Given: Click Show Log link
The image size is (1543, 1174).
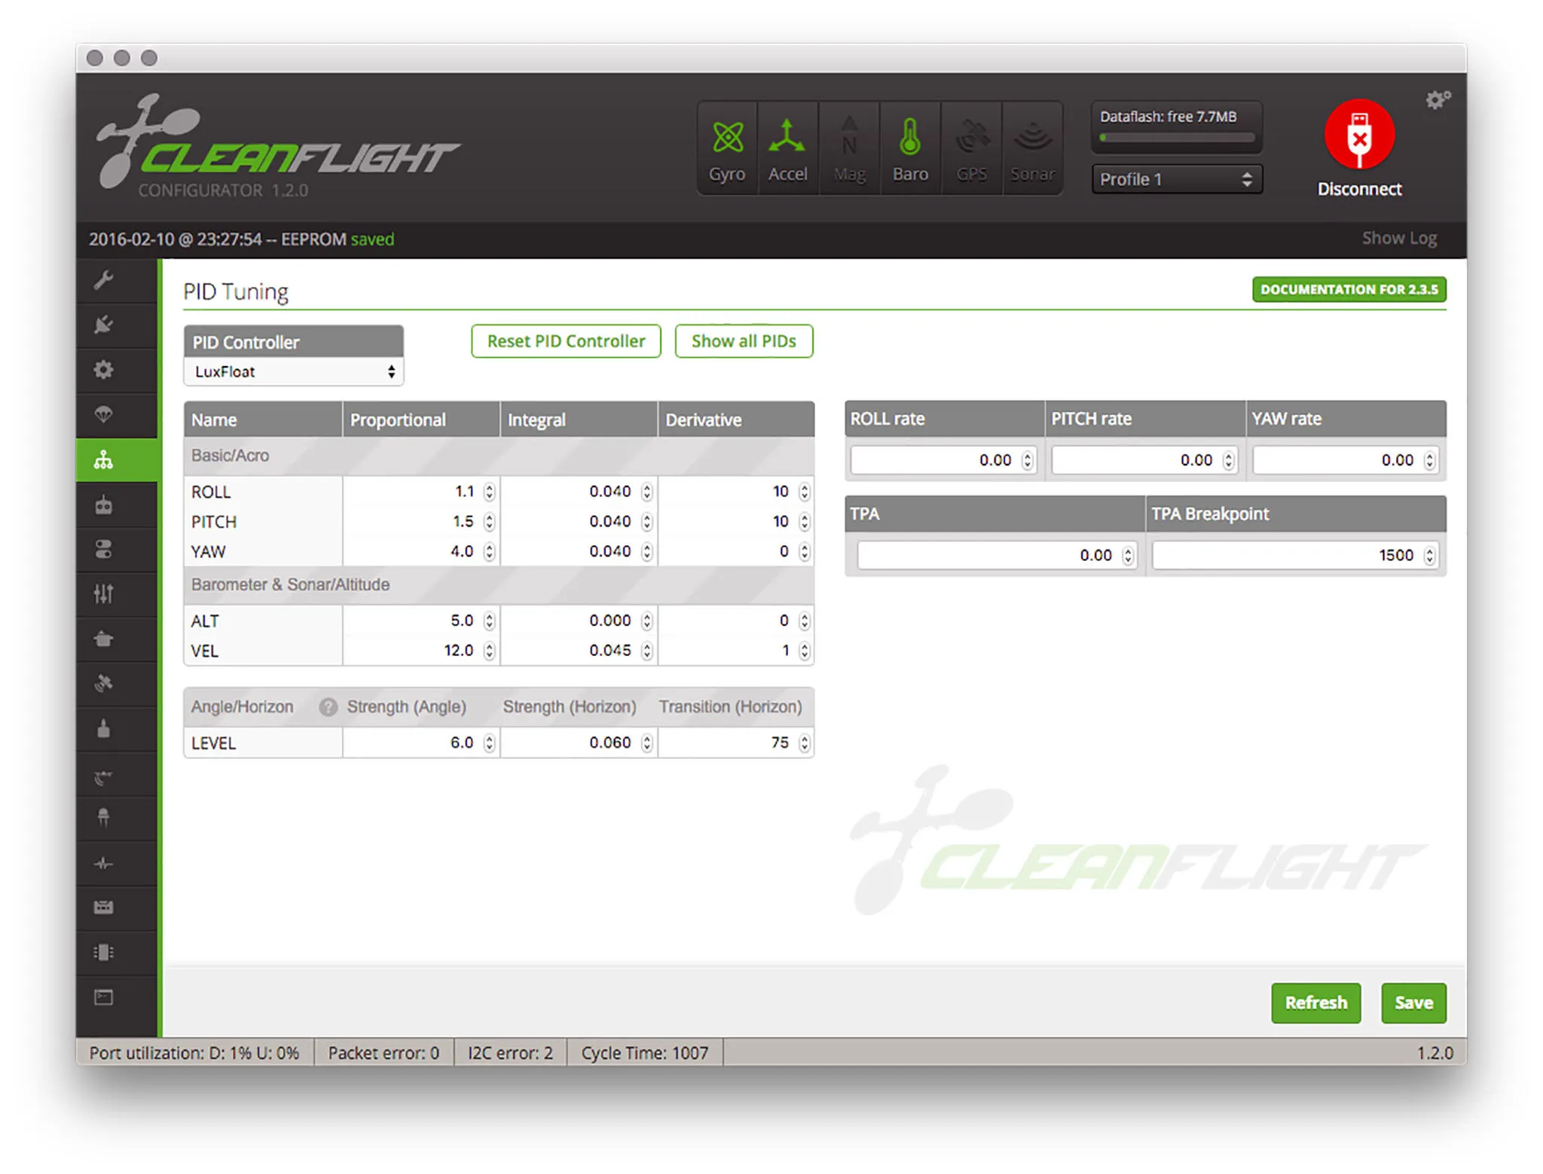Looking at the screenshot, I should click(1398, 238).
